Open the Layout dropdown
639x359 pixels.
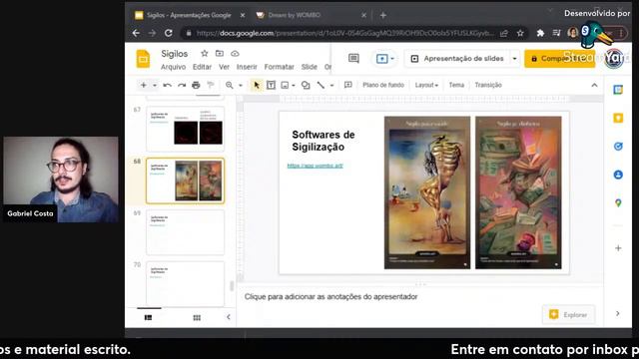point(426,85)
